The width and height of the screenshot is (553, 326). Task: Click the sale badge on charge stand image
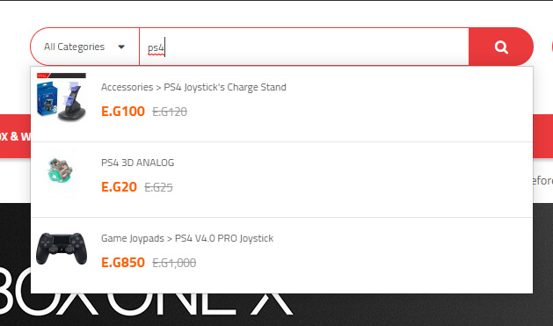pos(43,76)
